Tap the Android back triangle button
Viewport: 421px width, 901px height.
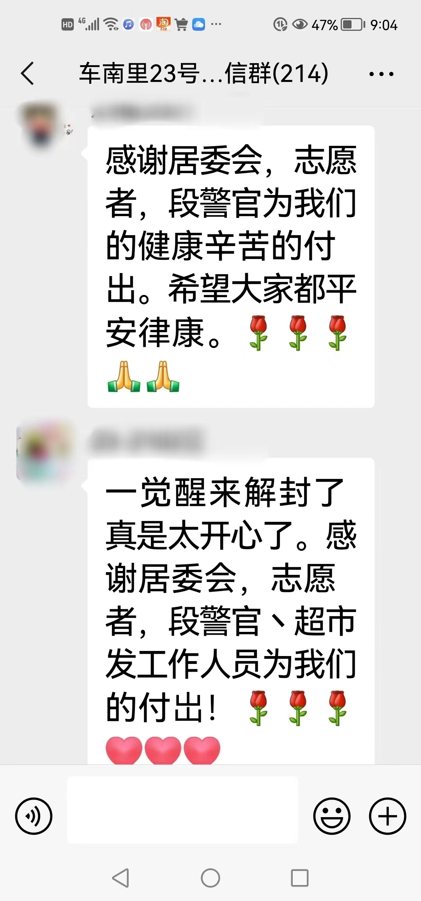pyautogui.click(x=120, y=878)
